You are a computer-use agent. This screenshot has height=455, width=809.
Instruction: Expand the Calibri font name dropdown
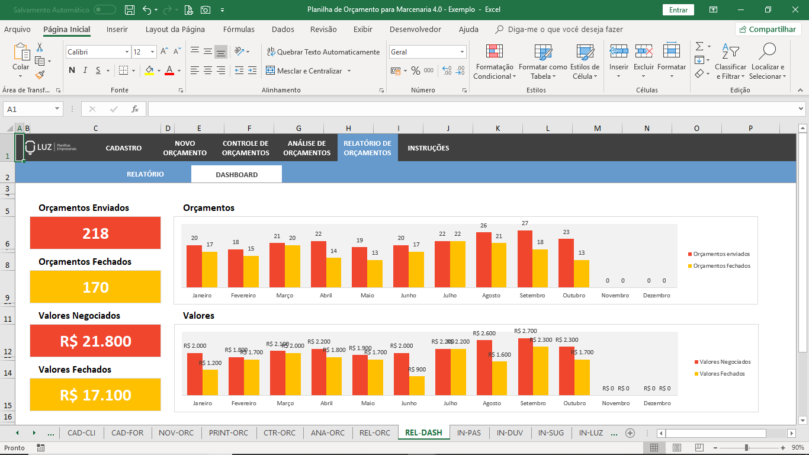(x=127, y=52)
